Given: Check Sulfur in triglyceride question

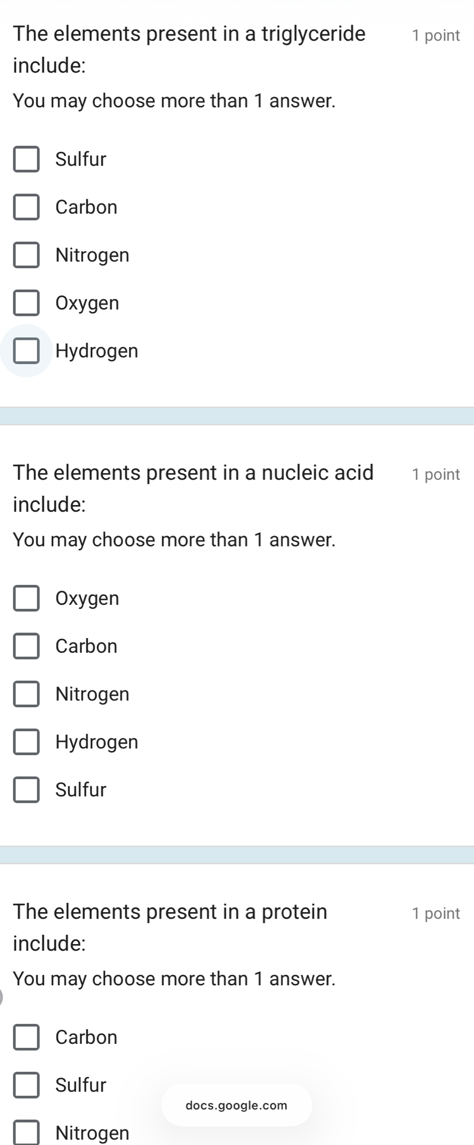Looking at the screenshot, I should click(26, 159).
